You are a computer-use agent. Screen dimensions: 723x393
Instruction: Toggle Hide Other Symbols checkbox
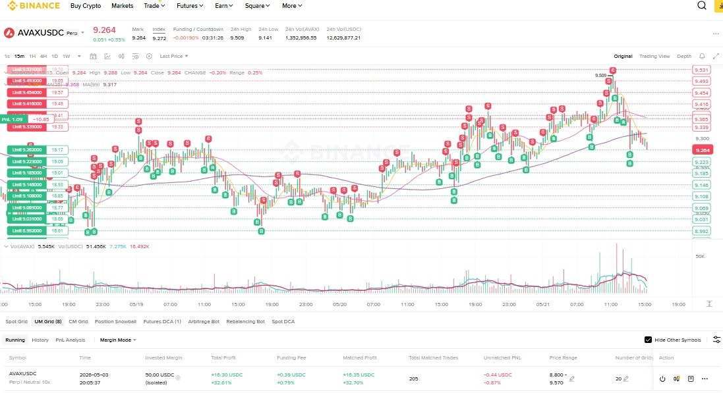648,340
